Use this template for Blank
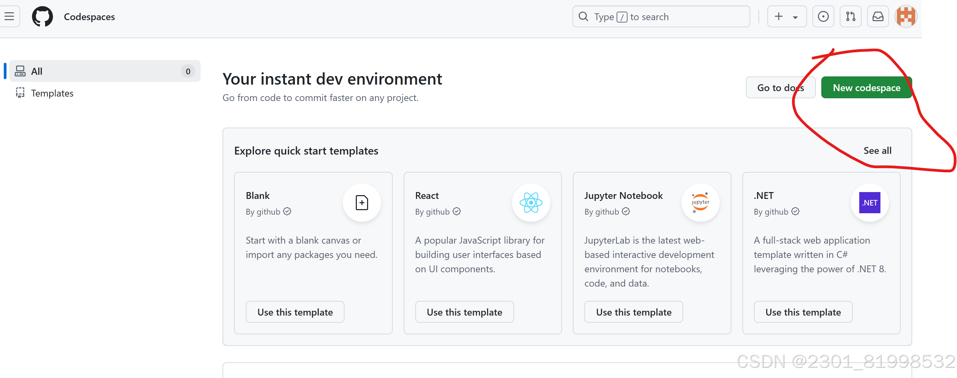This screenshot has width=957, height=378. pos(295,312)
